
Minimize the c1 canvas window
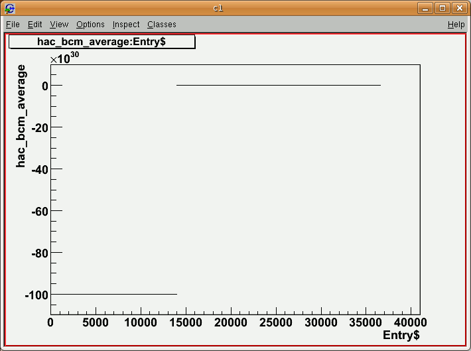425,8
